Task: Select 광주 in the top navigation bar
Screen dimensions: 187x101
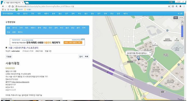Action: coord(99,14)
